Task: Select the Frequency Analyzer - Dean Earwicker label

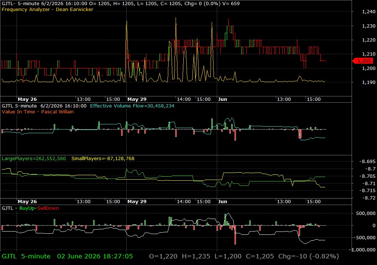Action: click(x=47, y=10)
